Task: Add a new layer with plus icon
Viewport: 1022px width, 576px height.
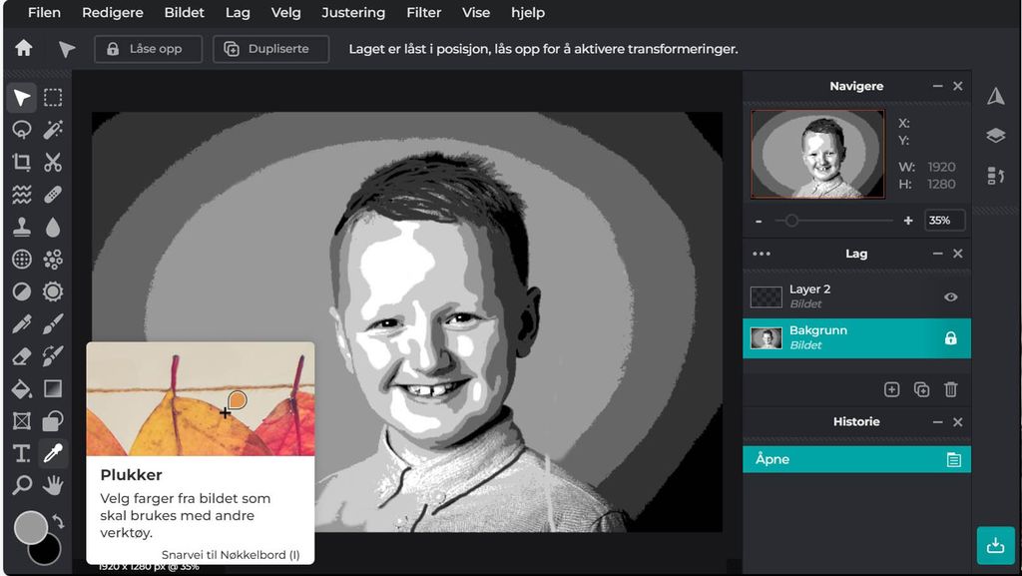Action: 891,388
